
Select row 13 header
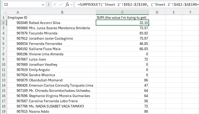click(x=3, y=80)
